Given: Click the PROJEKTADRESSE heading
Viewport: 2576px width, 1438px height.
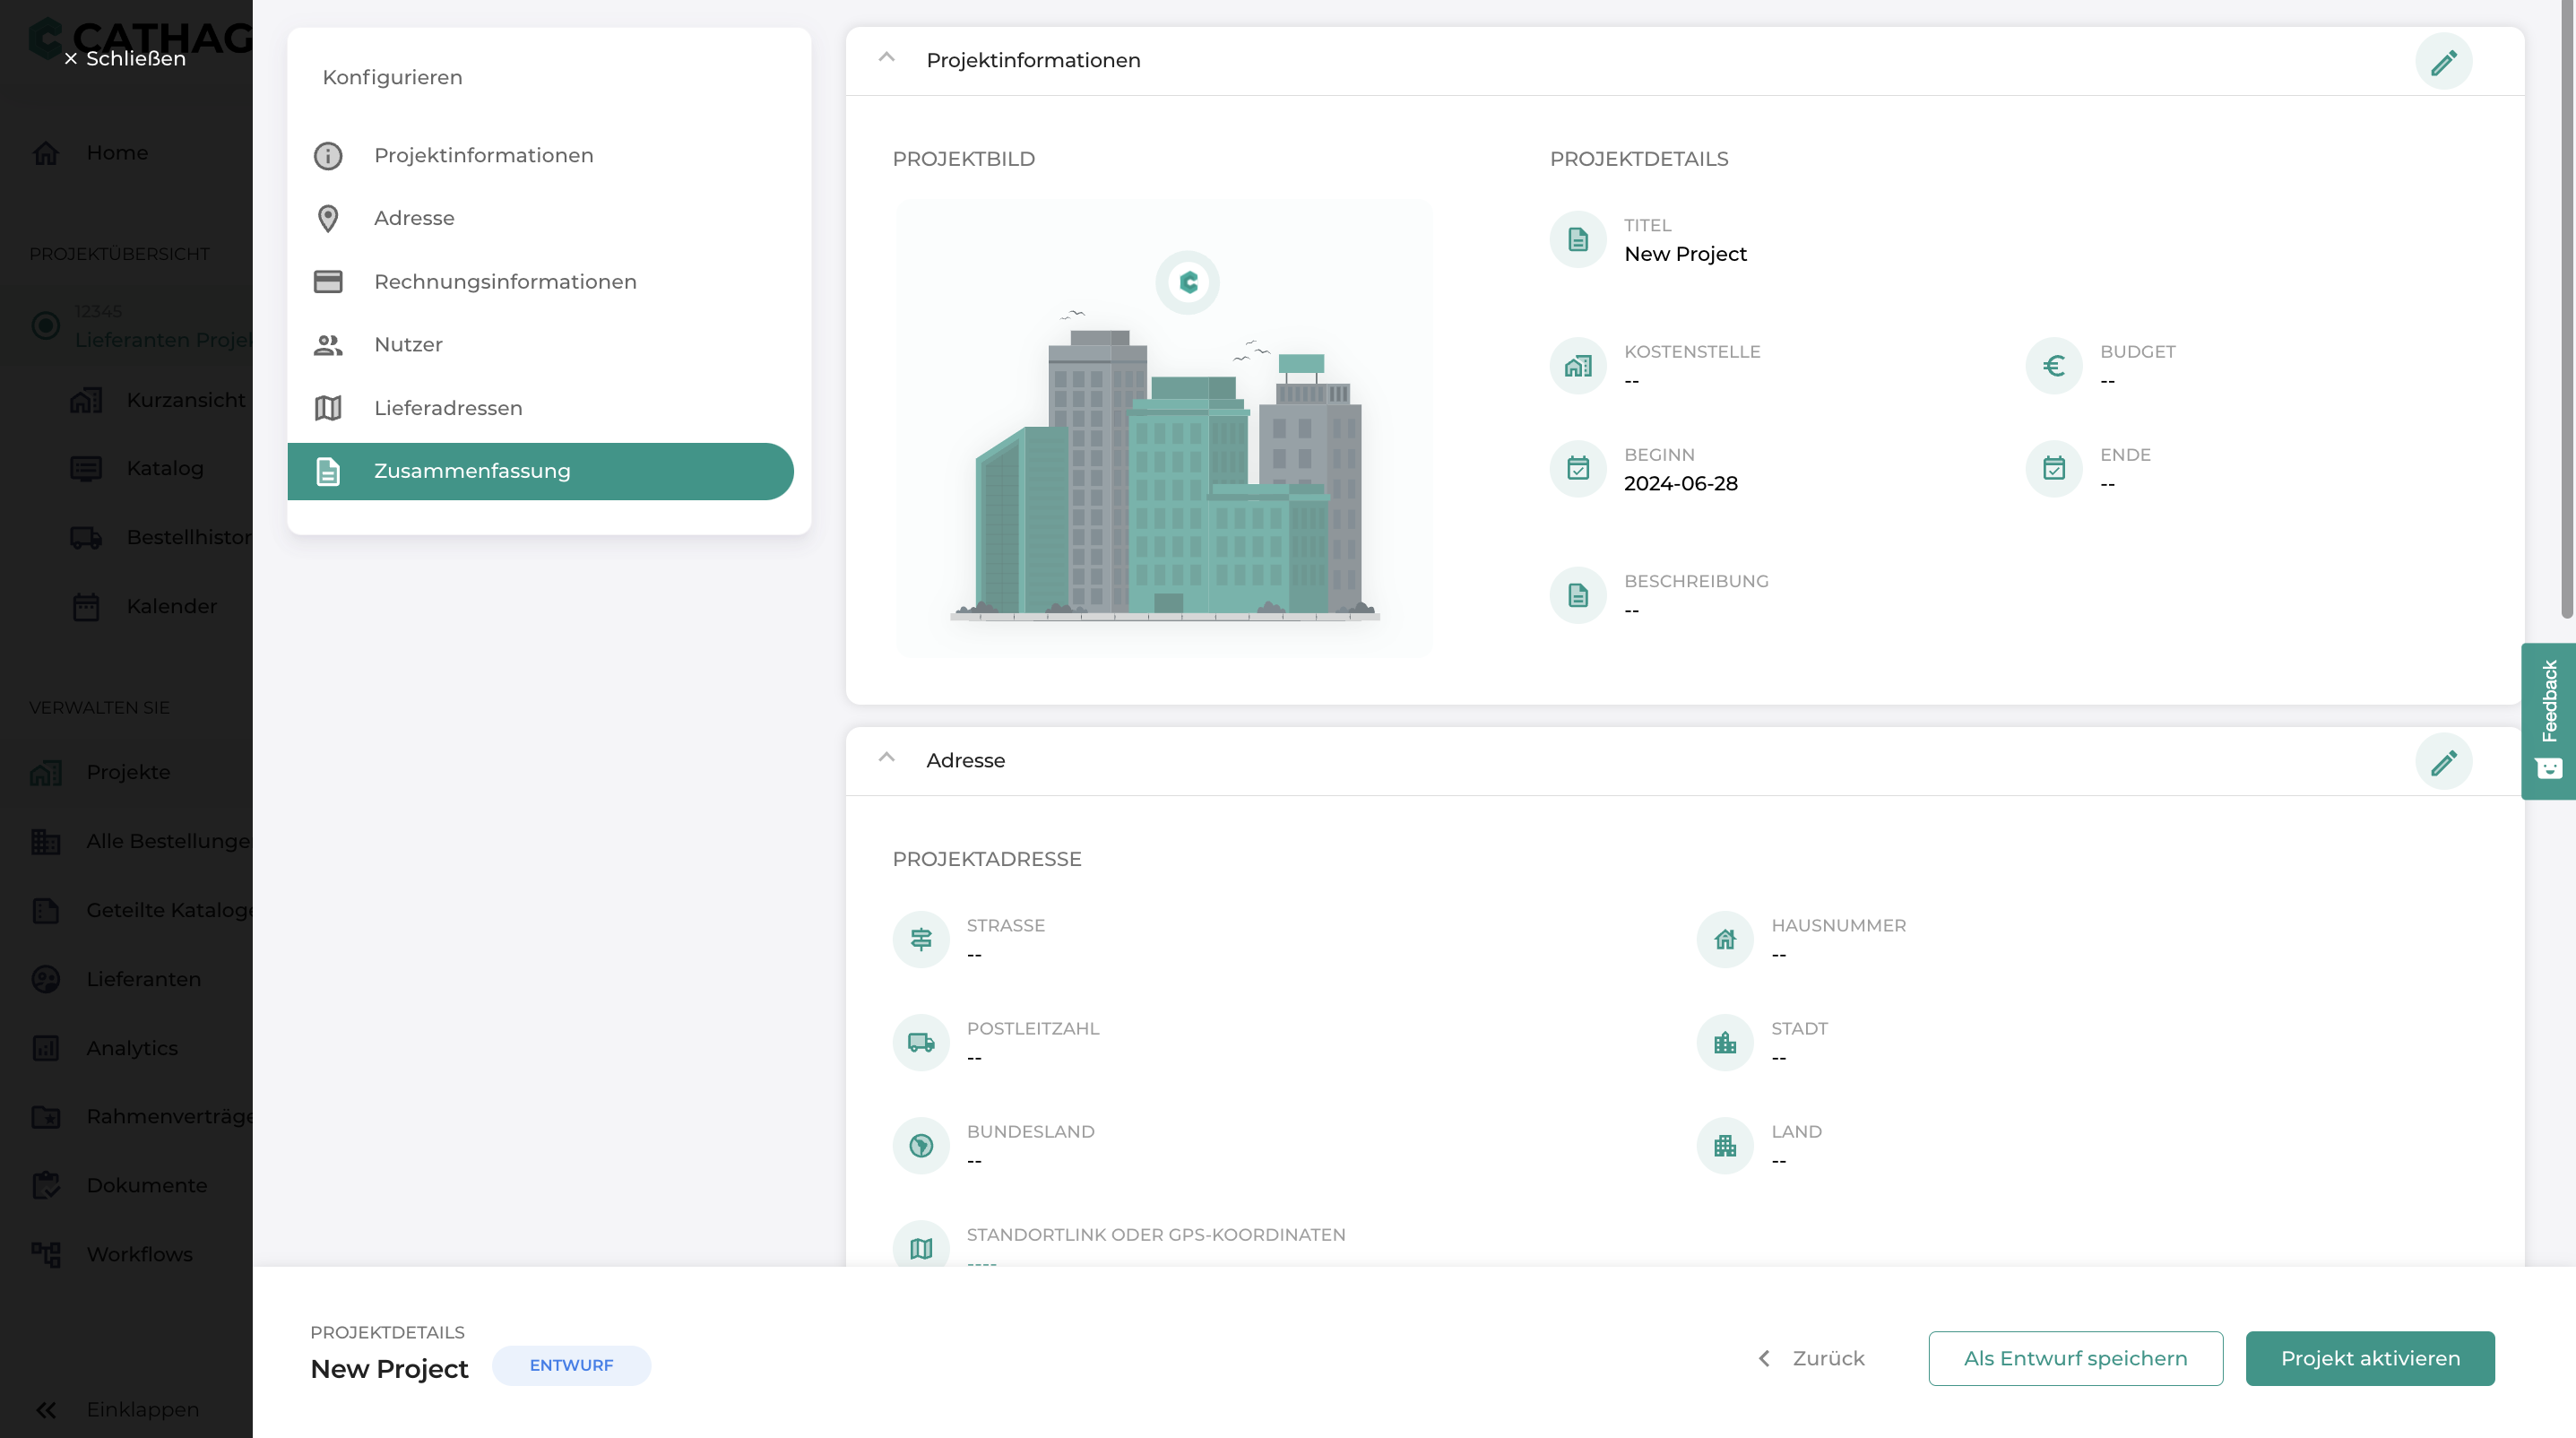Looking at the screenshot, I should point(987,859).
